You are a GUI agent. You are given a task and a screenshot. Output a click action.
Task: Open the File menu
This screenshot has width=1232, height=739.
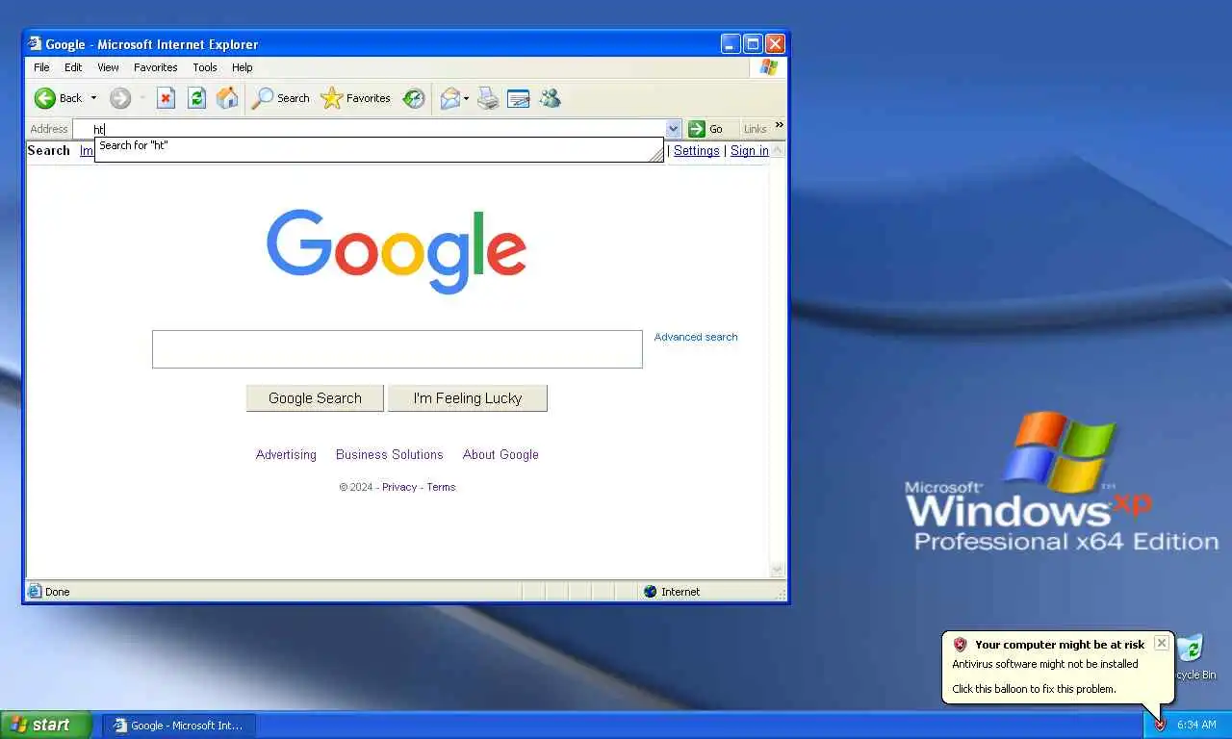pos(41,67)
